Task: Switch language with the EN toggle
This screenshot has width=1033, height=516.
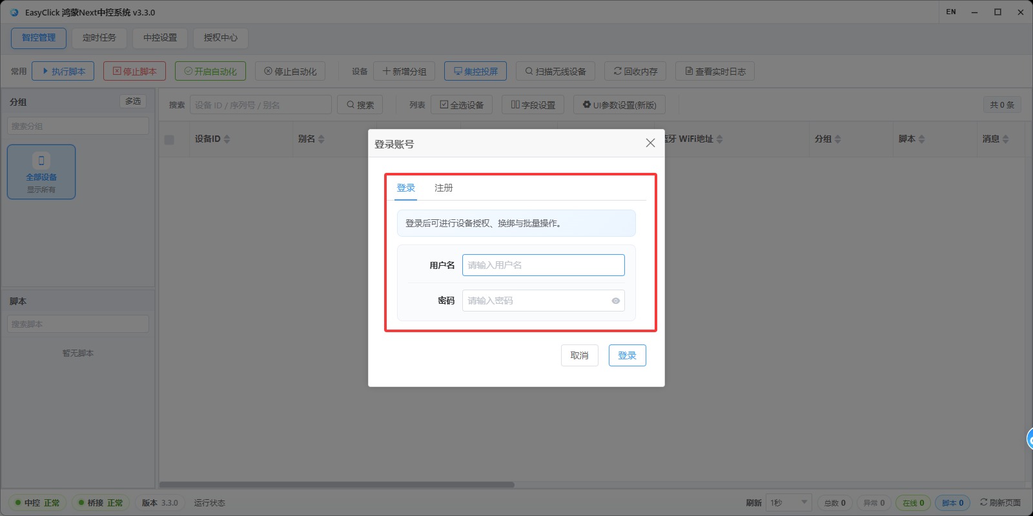Action: tap(951, 12)
